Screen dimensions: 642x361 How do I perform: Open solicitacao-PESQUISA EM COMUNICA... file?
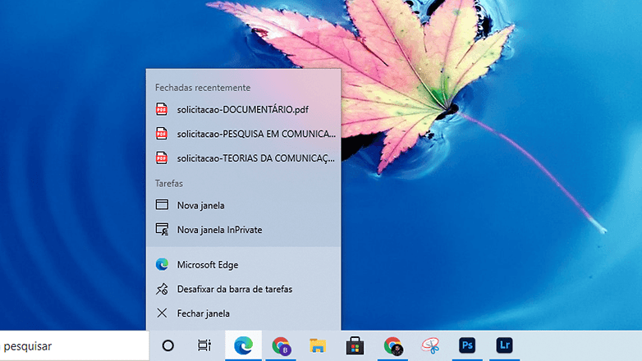pos(243,134)
